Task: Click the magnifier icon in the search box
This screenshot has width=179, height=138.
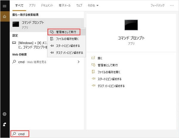Action: pos(14,134)
